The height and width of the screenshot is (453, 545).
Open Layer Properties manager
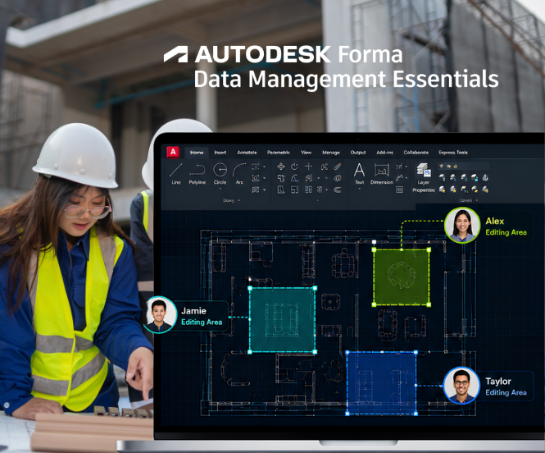(x=424, y=177)
